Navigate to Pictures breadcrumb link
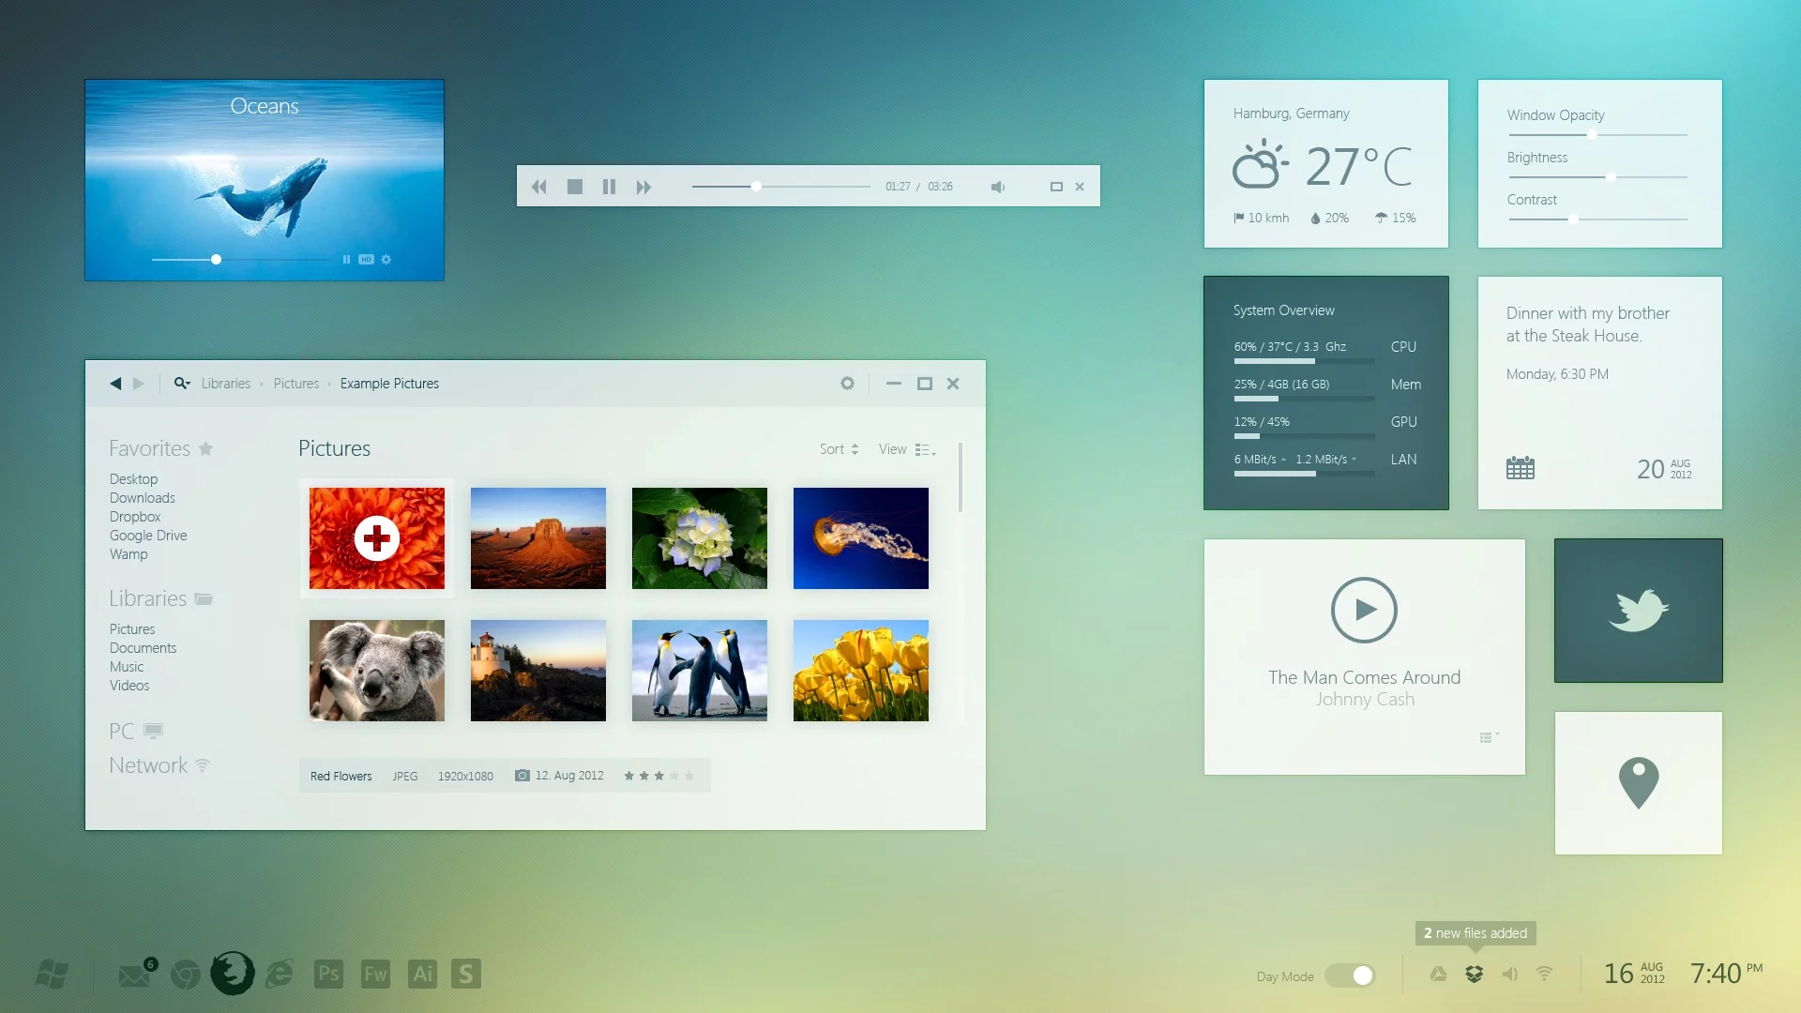Image resolution: width=1801 pixels, height=1013 pixels. (x=295, y=384)
